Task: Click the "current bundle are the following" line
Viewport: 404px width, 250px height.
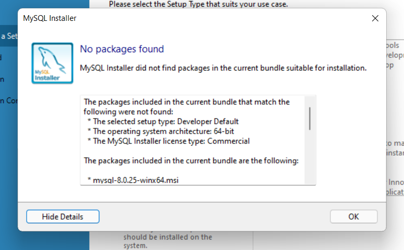Action: coord(191,161)
